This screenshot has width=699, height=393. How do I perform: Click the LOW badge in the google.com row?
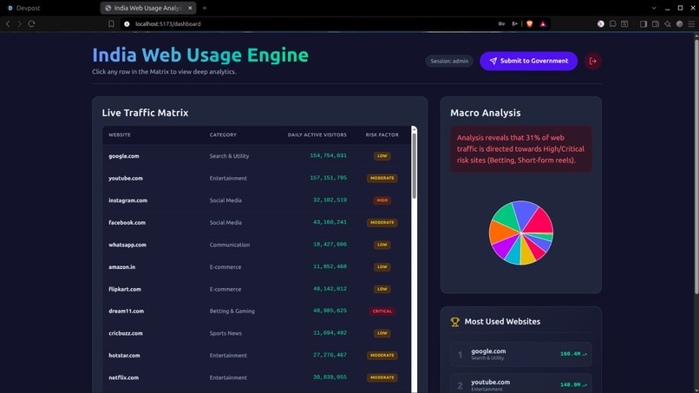pyautogui.click(x=382, y=155)
